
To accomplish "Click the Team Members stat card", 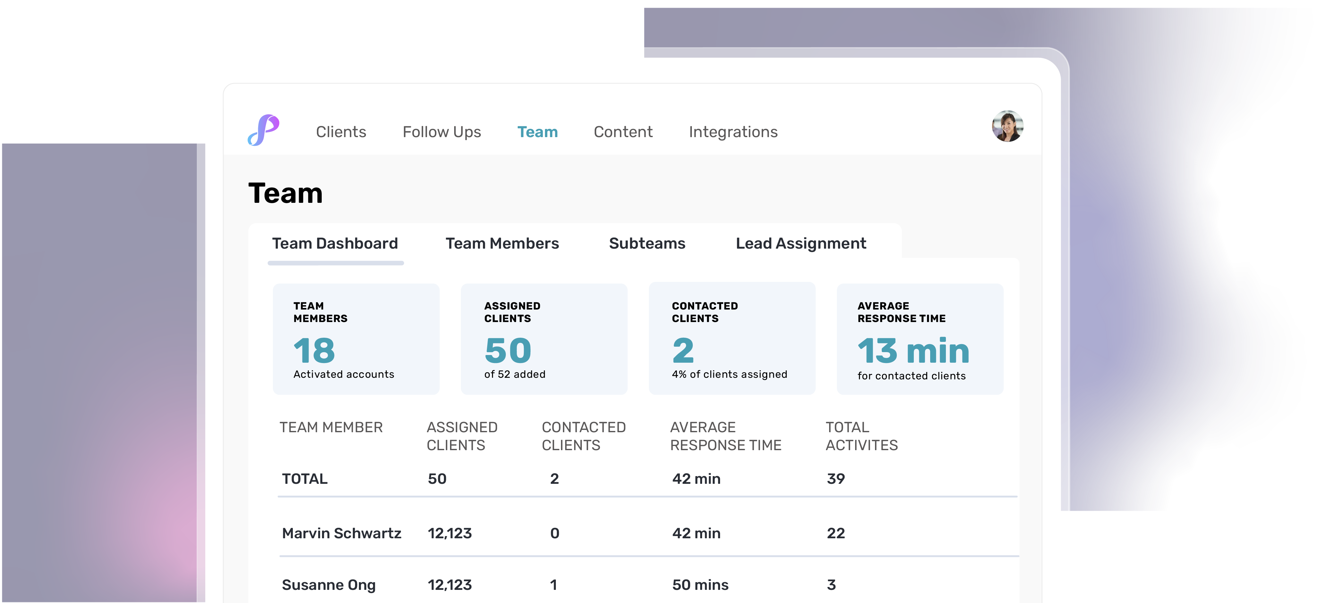I will (x=356, y=339).
